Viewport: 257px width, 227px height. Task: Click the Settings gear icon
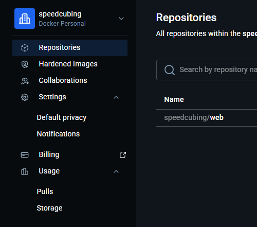[x=25, y=97]
